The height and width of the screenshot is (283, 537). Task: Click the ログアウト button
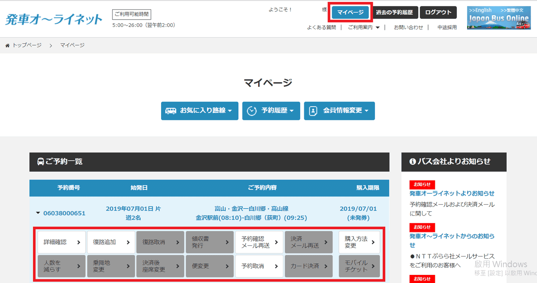coord(438,13)
